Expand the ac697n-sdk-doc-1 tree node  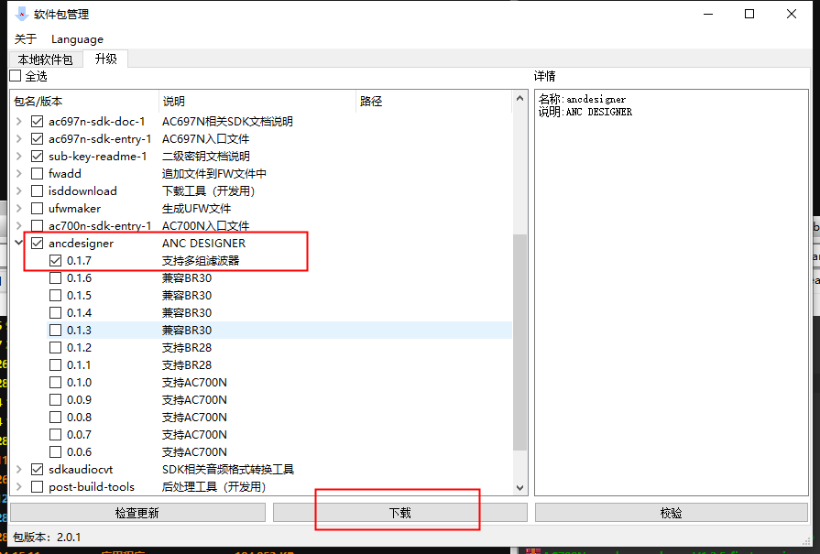19,121
